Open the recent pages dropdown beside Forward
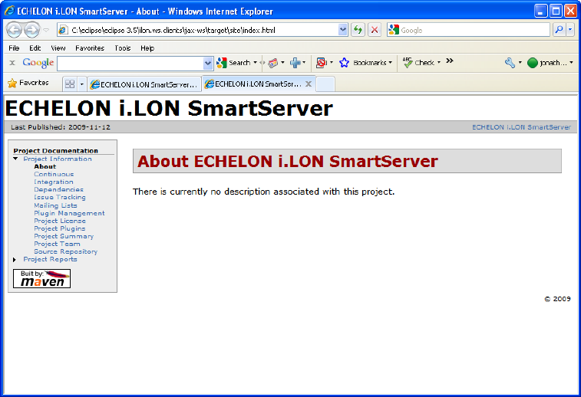 tap(46, 30)
